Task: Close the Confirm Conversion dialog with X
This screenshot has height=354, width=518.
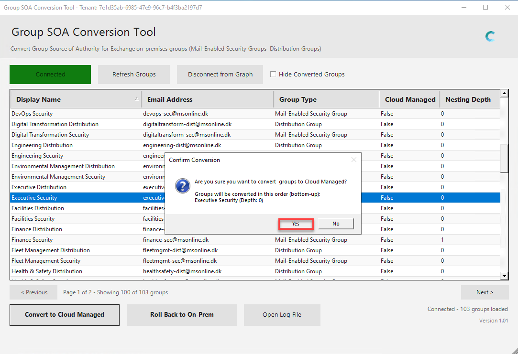Action: click(x=354, y=160)
